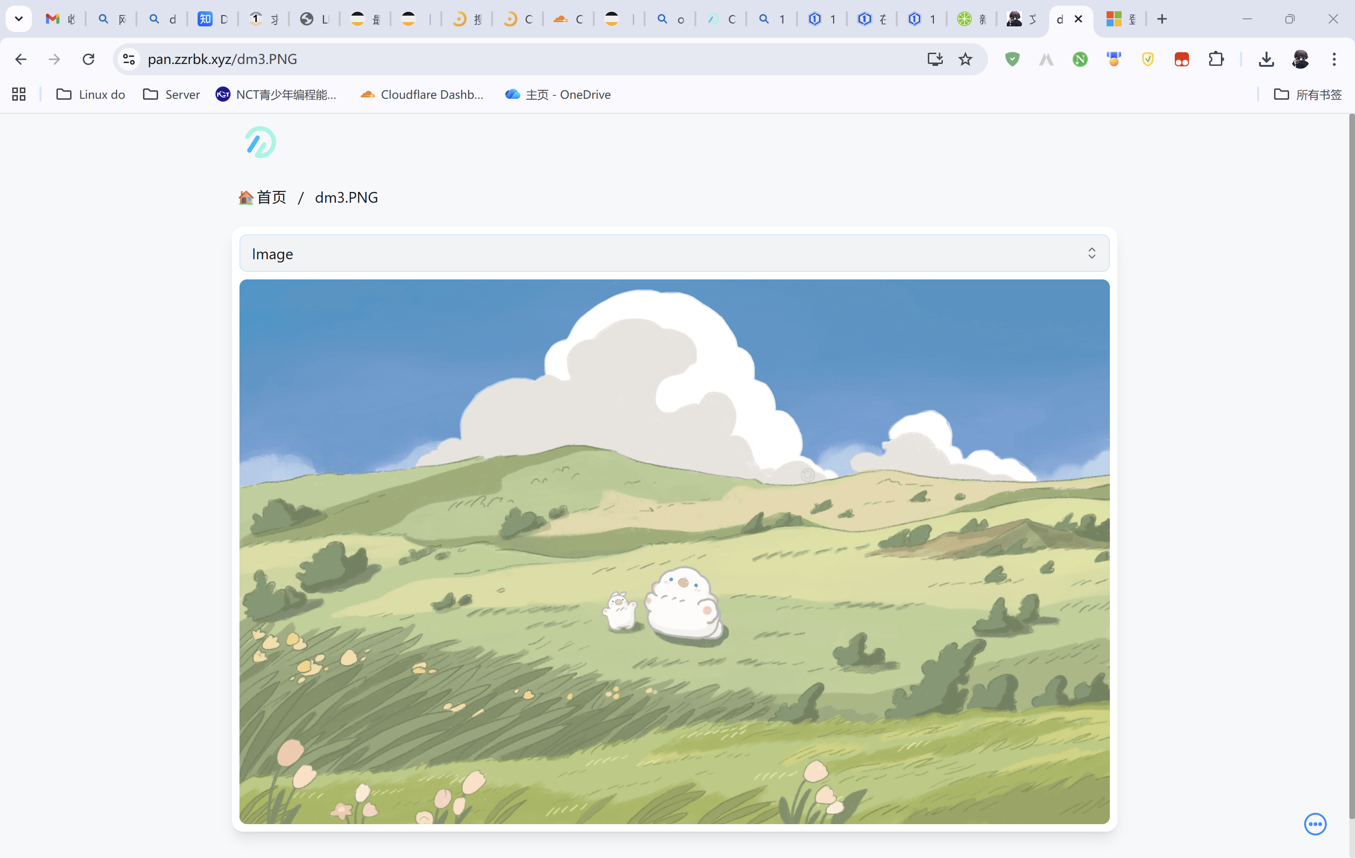Click the site logo at the top
Screen dimensions: 1355x858
click(261, 143)
